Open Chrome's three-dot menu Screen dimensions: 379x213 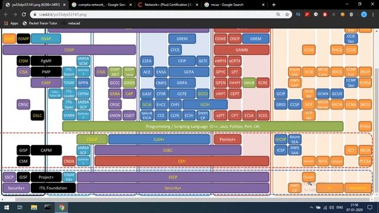(x=373, y=14)
